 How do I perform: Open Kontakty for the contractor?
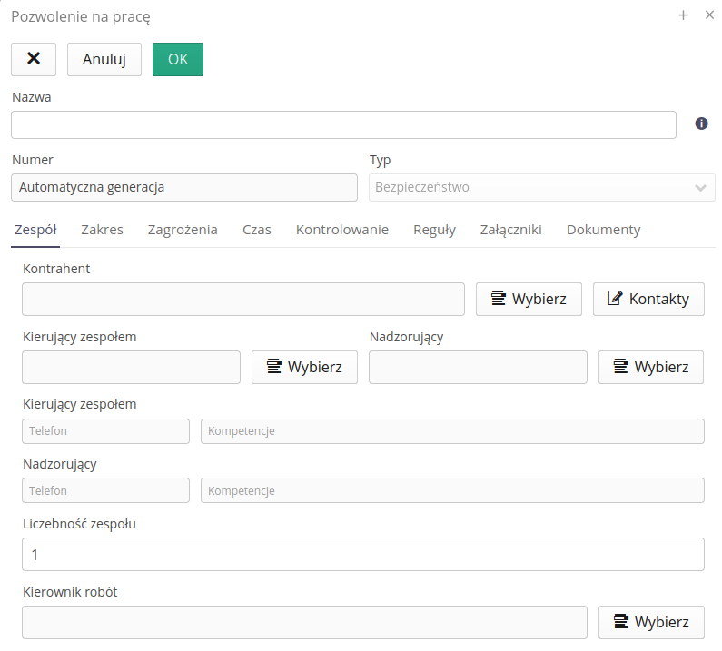[x=648, y=299]
